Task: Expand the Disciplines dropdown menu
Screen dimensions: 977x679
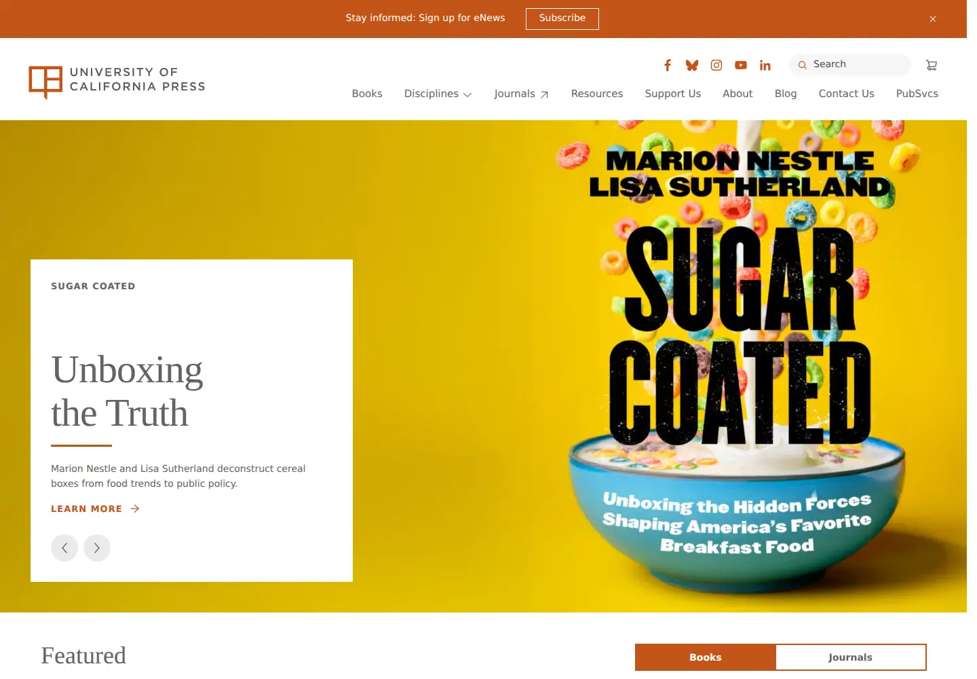Action: coord(438,94)
